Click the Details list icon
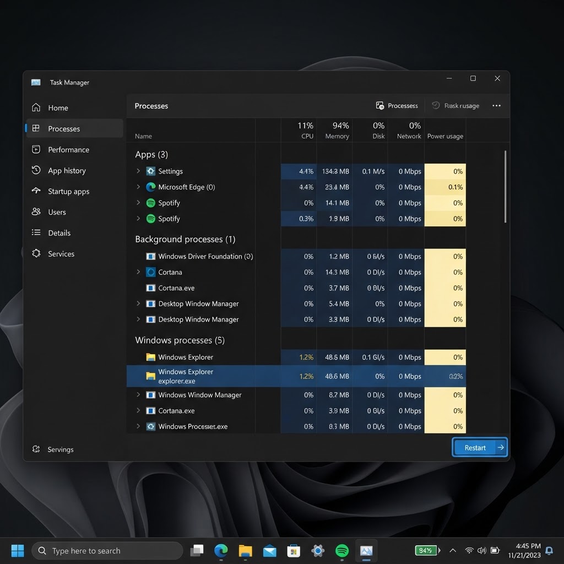The width and height of the screenshot is (564, 564). 36,232
